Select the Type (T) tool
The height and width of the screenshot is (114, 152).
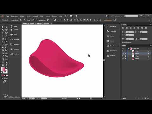[3, 36]
